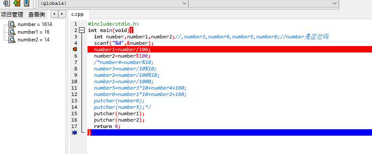Screen dimensions: 372x154
Task: Click line number 6 in the gutter
Action: coord(76,56)
